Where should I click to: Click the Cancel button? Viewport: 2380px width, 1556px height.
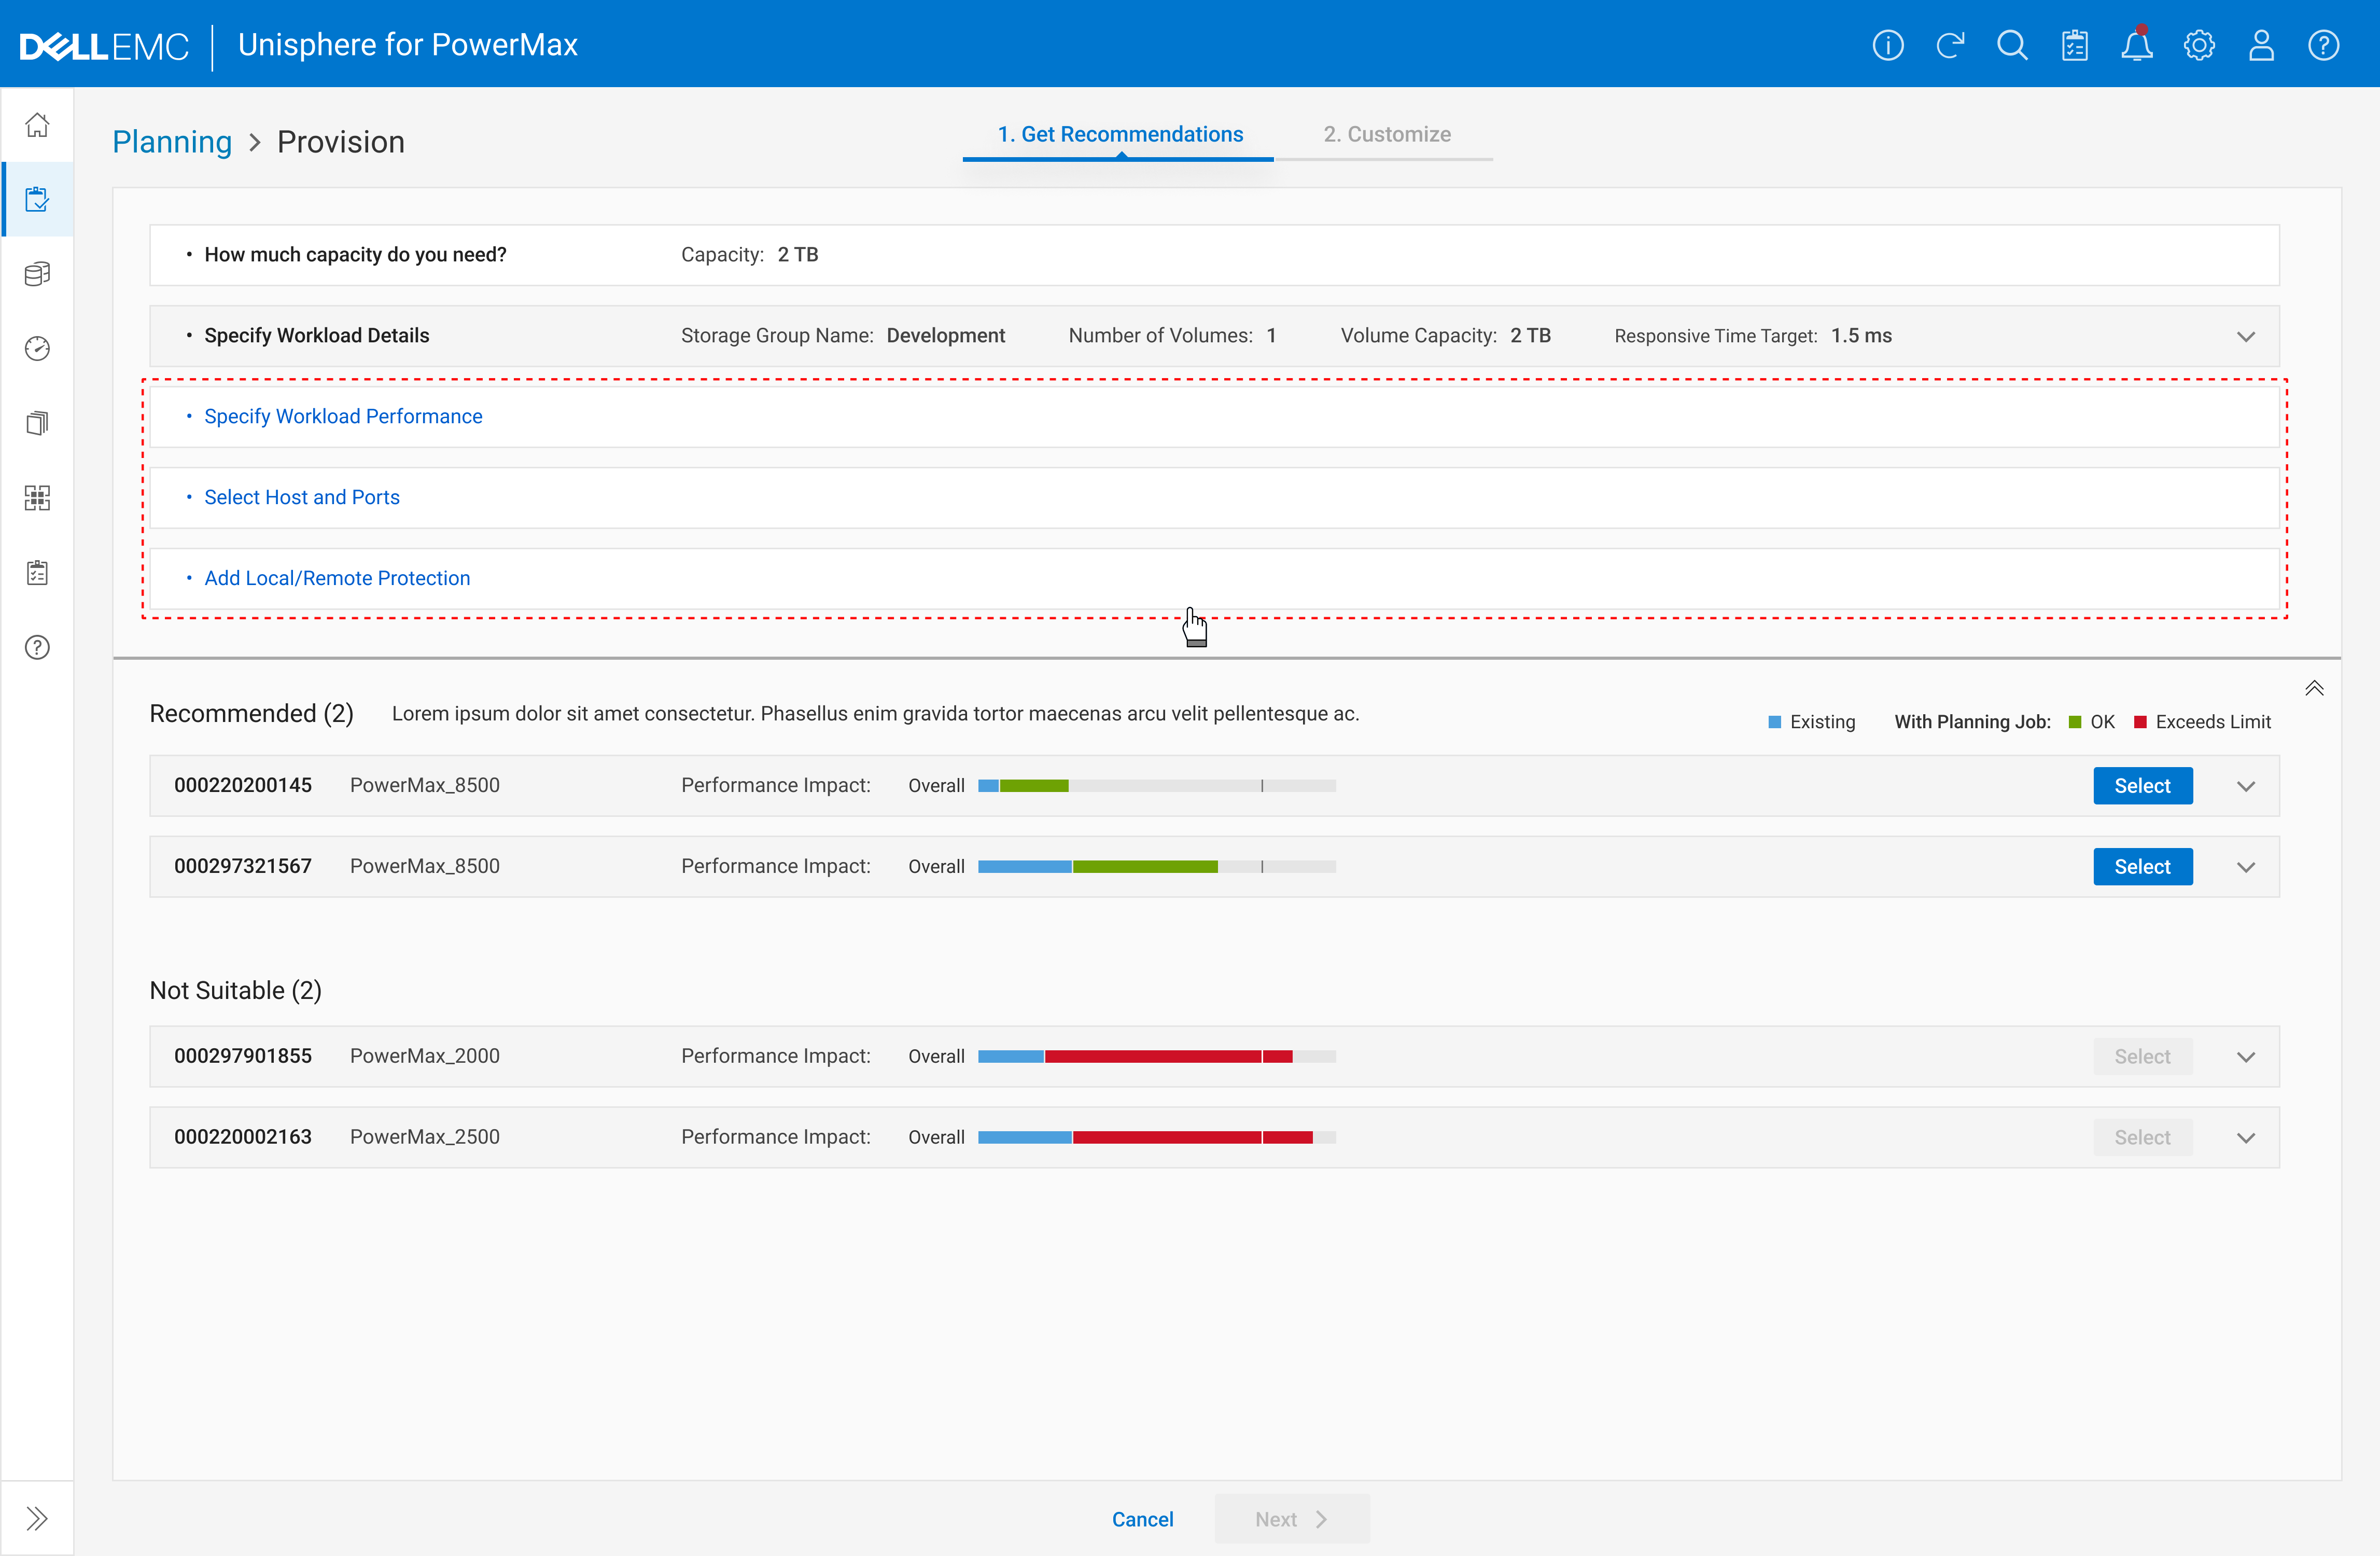click(1142, 1519)
